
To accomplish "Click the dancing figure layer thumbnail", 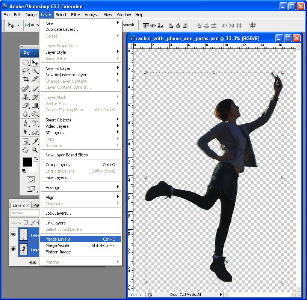I will (x=24, y=249).
